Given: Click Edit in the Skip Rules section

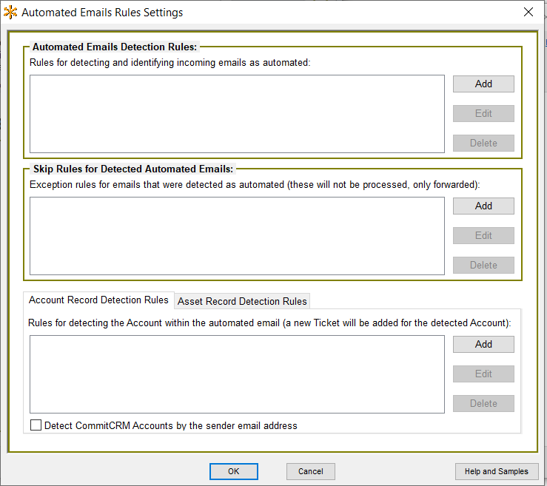Looking at the screenshot, I should point(483,235).
